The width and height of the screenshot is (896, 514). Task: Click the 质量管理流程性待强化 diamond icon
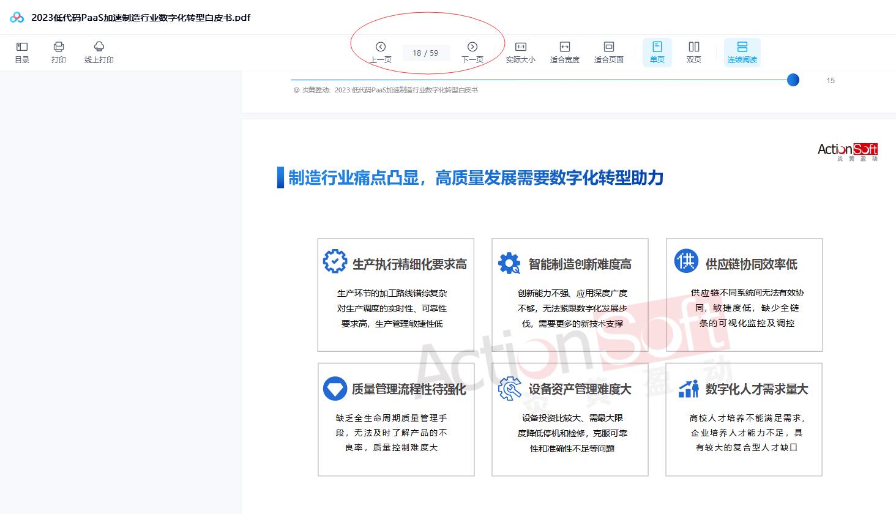335,389
